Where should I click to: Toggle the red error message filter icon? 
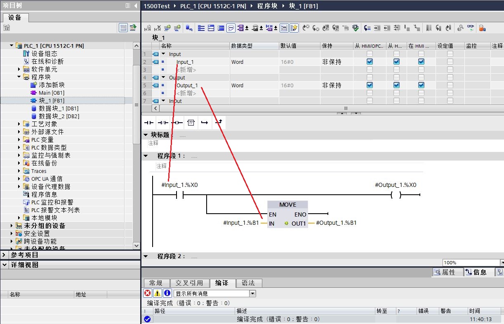click(x=148, y=293)
